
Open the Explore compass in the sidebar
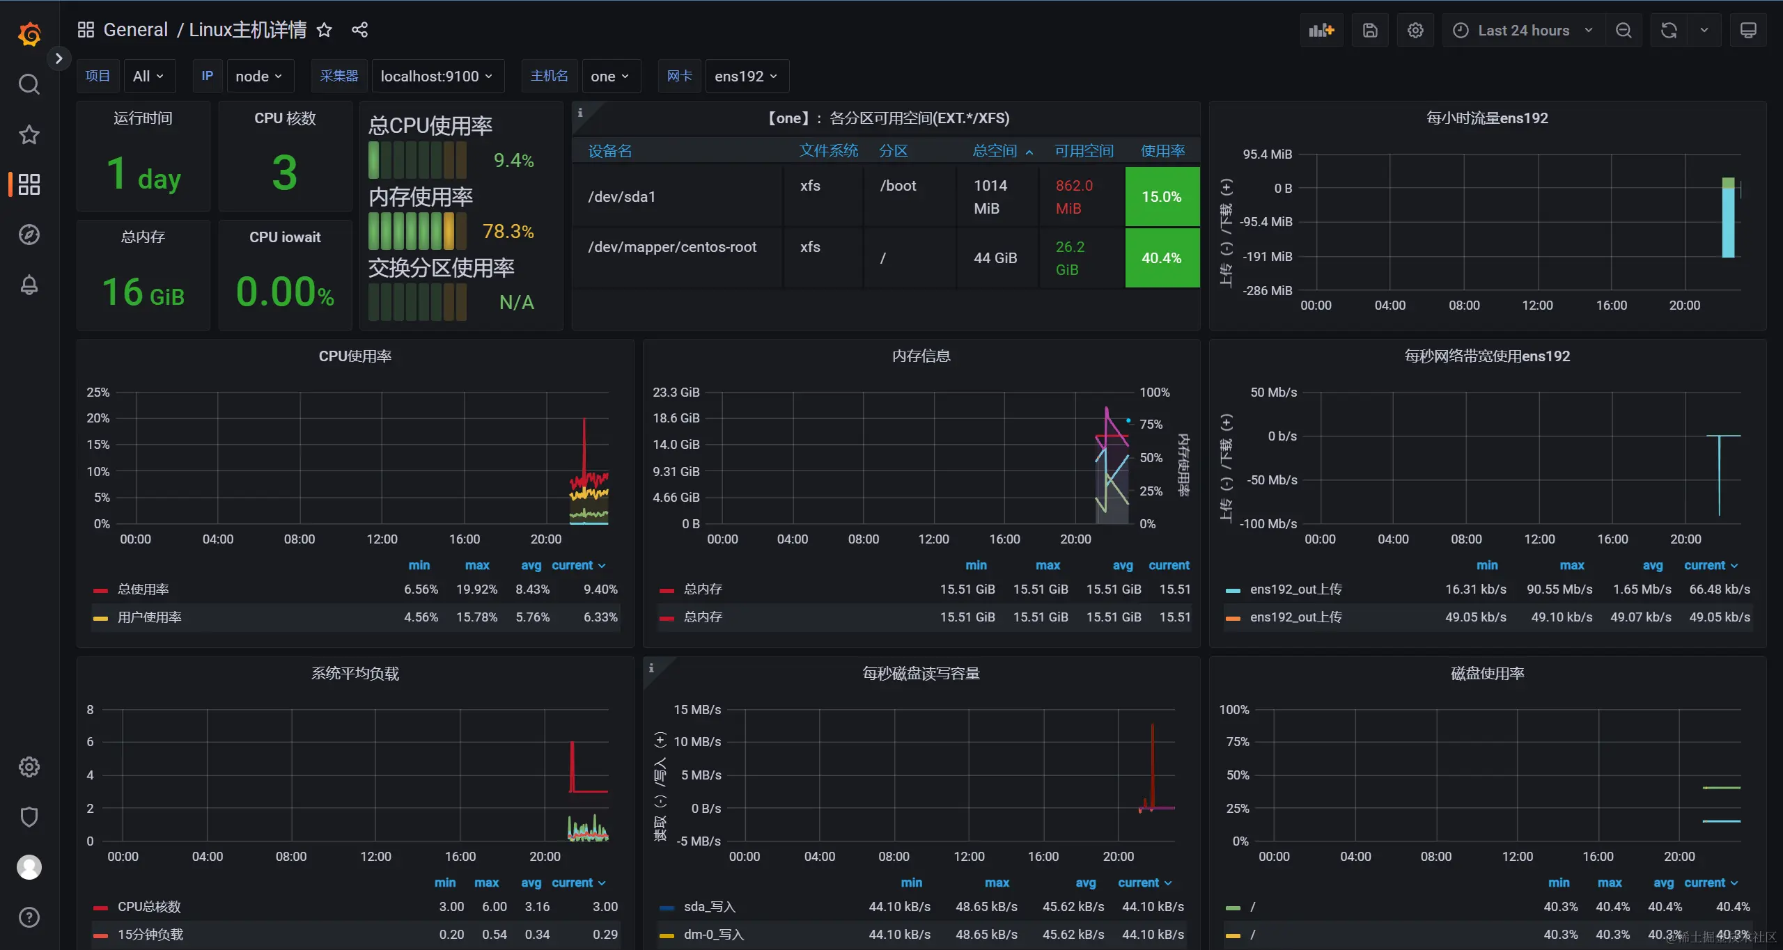(x=29, y=235)
